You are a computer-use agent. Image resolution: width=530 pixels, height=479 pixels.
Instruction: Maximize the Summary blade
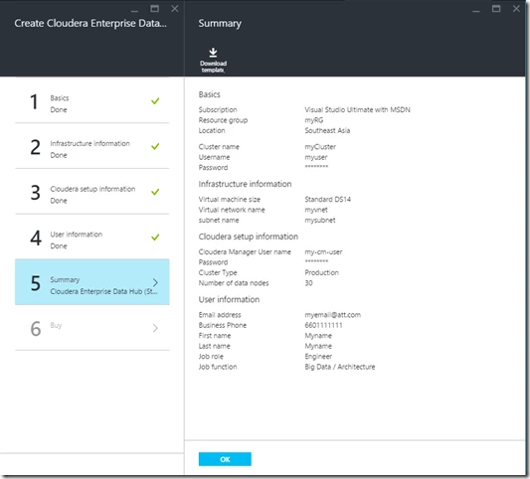click(x=496, y=9)
